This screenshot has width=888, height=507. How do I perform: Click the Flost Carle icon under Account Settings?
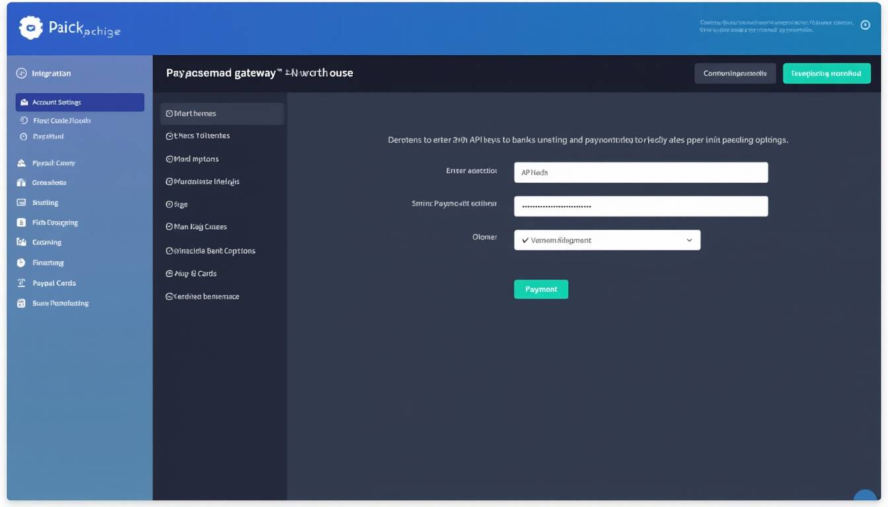(23, 120)
